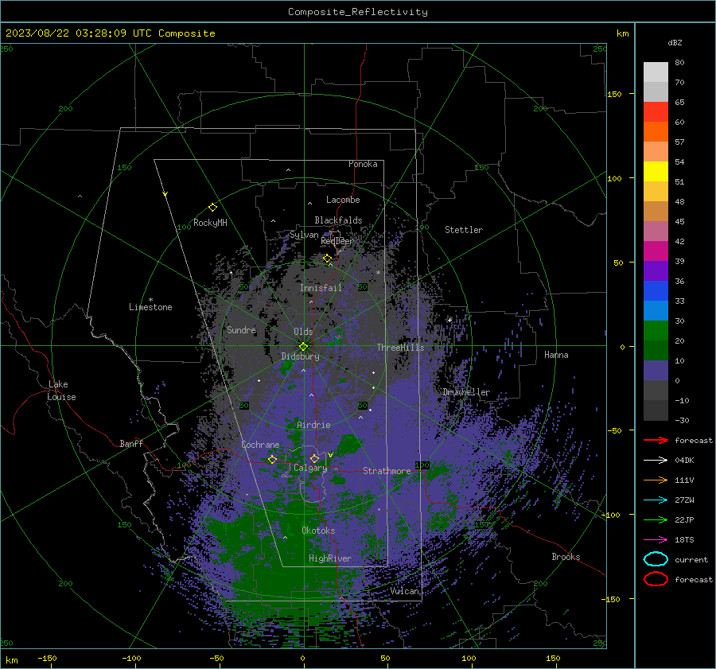716x669 pixels.
Task: Click the Sylvan label
Action: pos(304,235)
